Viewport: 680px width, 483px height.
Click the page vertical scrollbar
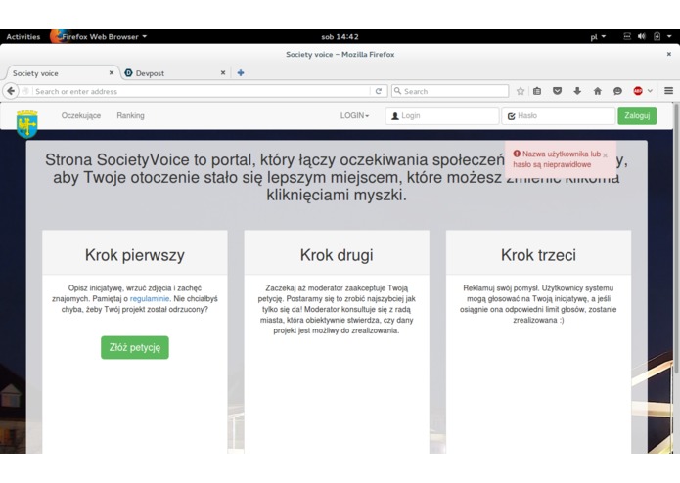(676, 239)
